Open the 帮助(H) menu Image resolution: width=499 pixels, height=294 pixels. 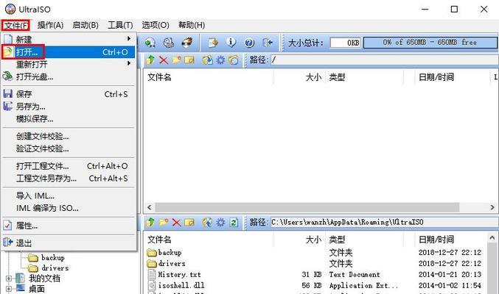[191, 25]
